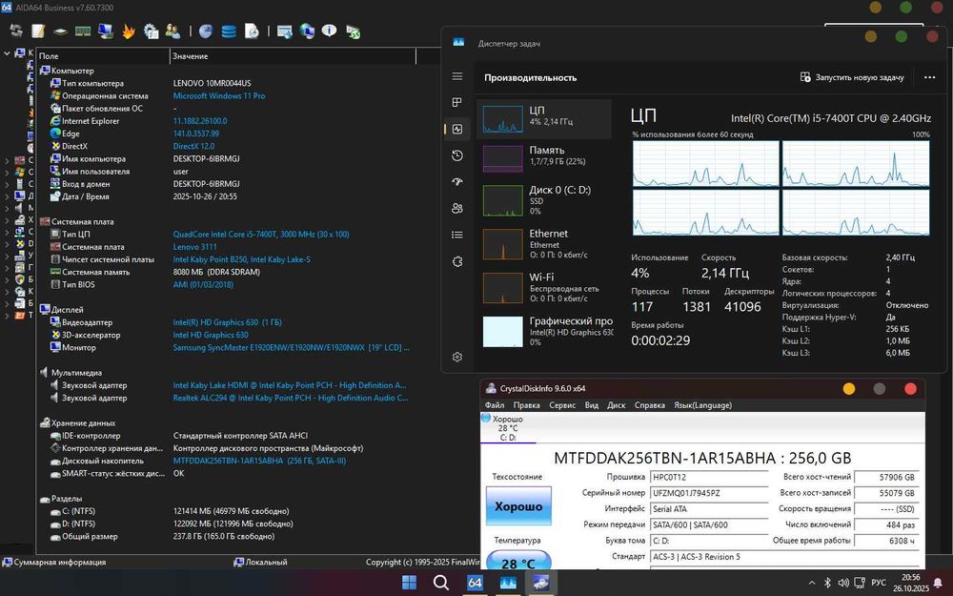This screenshot has height=596, width=953.
Task: Open CrystalDiskInfo Файл menu
Action: coord(495,405)
